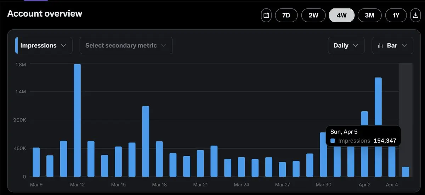
Task: Click the Mar 12 x-axis label
Action: (x=77, y=185)
